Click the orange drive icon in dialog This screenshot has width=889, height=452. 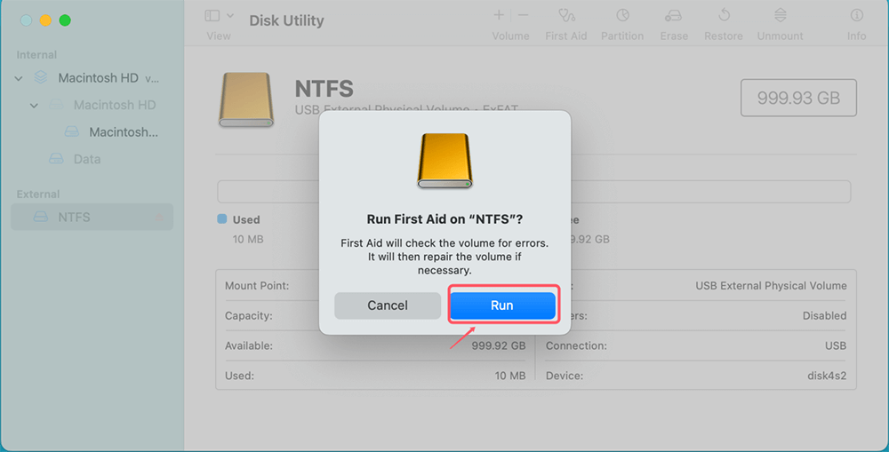click(444, 161)
